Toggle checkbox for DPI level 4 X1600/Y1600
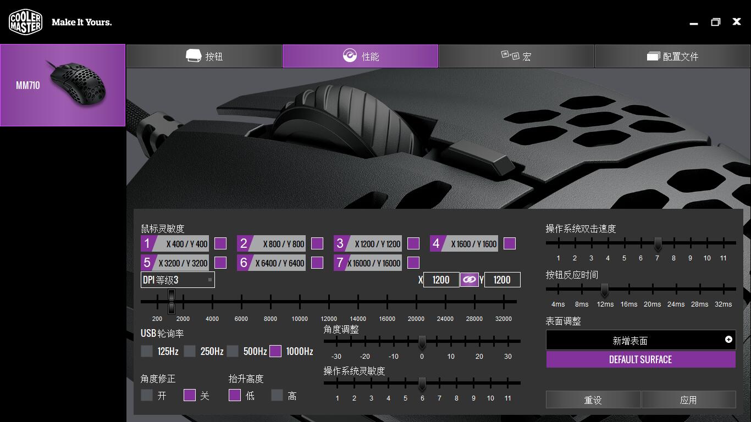 pos(510,243)
